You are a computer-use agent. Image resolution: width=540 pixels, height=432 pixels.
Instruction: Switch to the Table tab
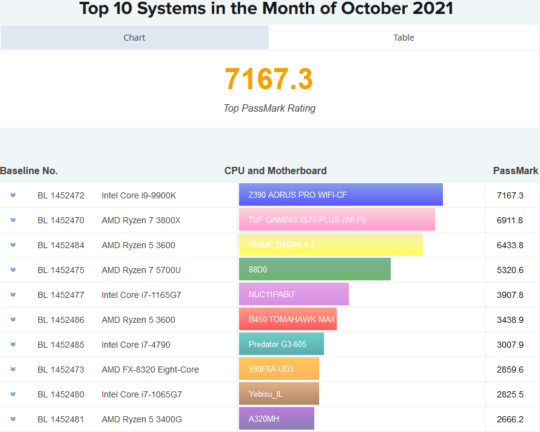[403, 38]
